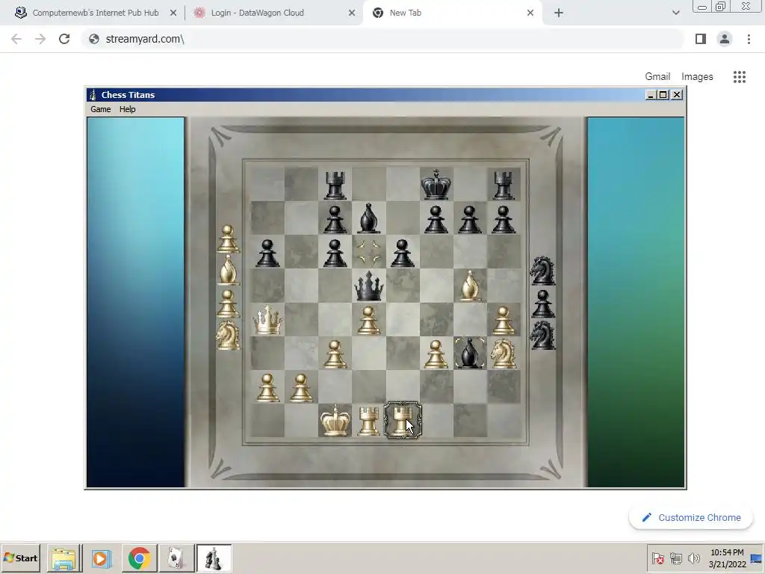765x574 pixels.
Task: Select the white knight on h3
Action: [x=503, y=353]
